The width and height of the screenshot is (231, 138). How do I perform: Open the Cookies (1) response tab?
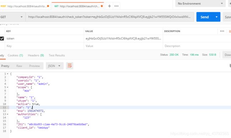pyautogui.click(x=15, y=55)
